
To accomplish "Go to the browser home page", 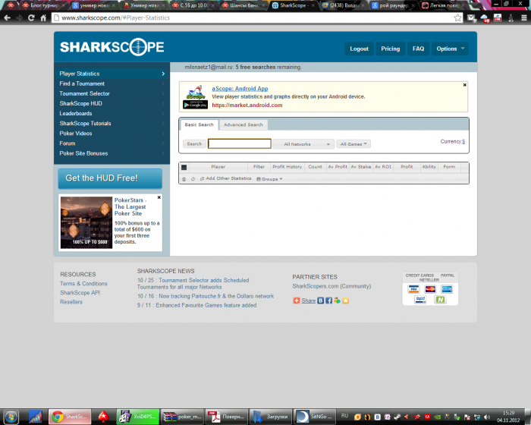I will (43, 18).
